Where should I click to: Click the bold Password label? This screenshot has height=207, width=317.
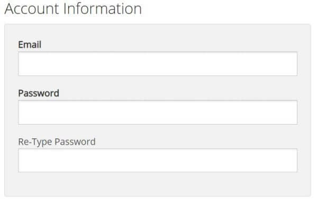39,93
